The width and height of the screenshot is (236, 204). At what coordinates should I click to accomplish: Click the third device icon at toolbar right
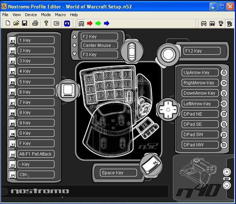coord(221,23)
